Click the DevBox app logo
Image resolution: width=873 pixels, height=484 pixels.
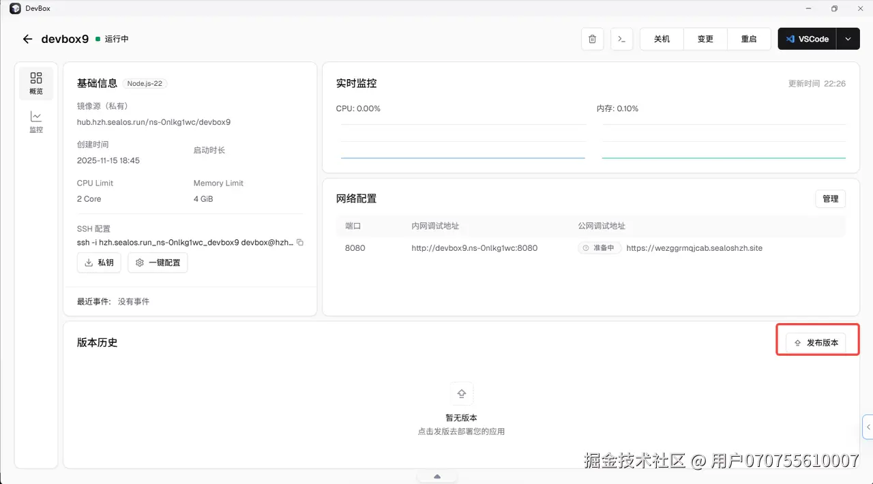(x=15, y=8)
